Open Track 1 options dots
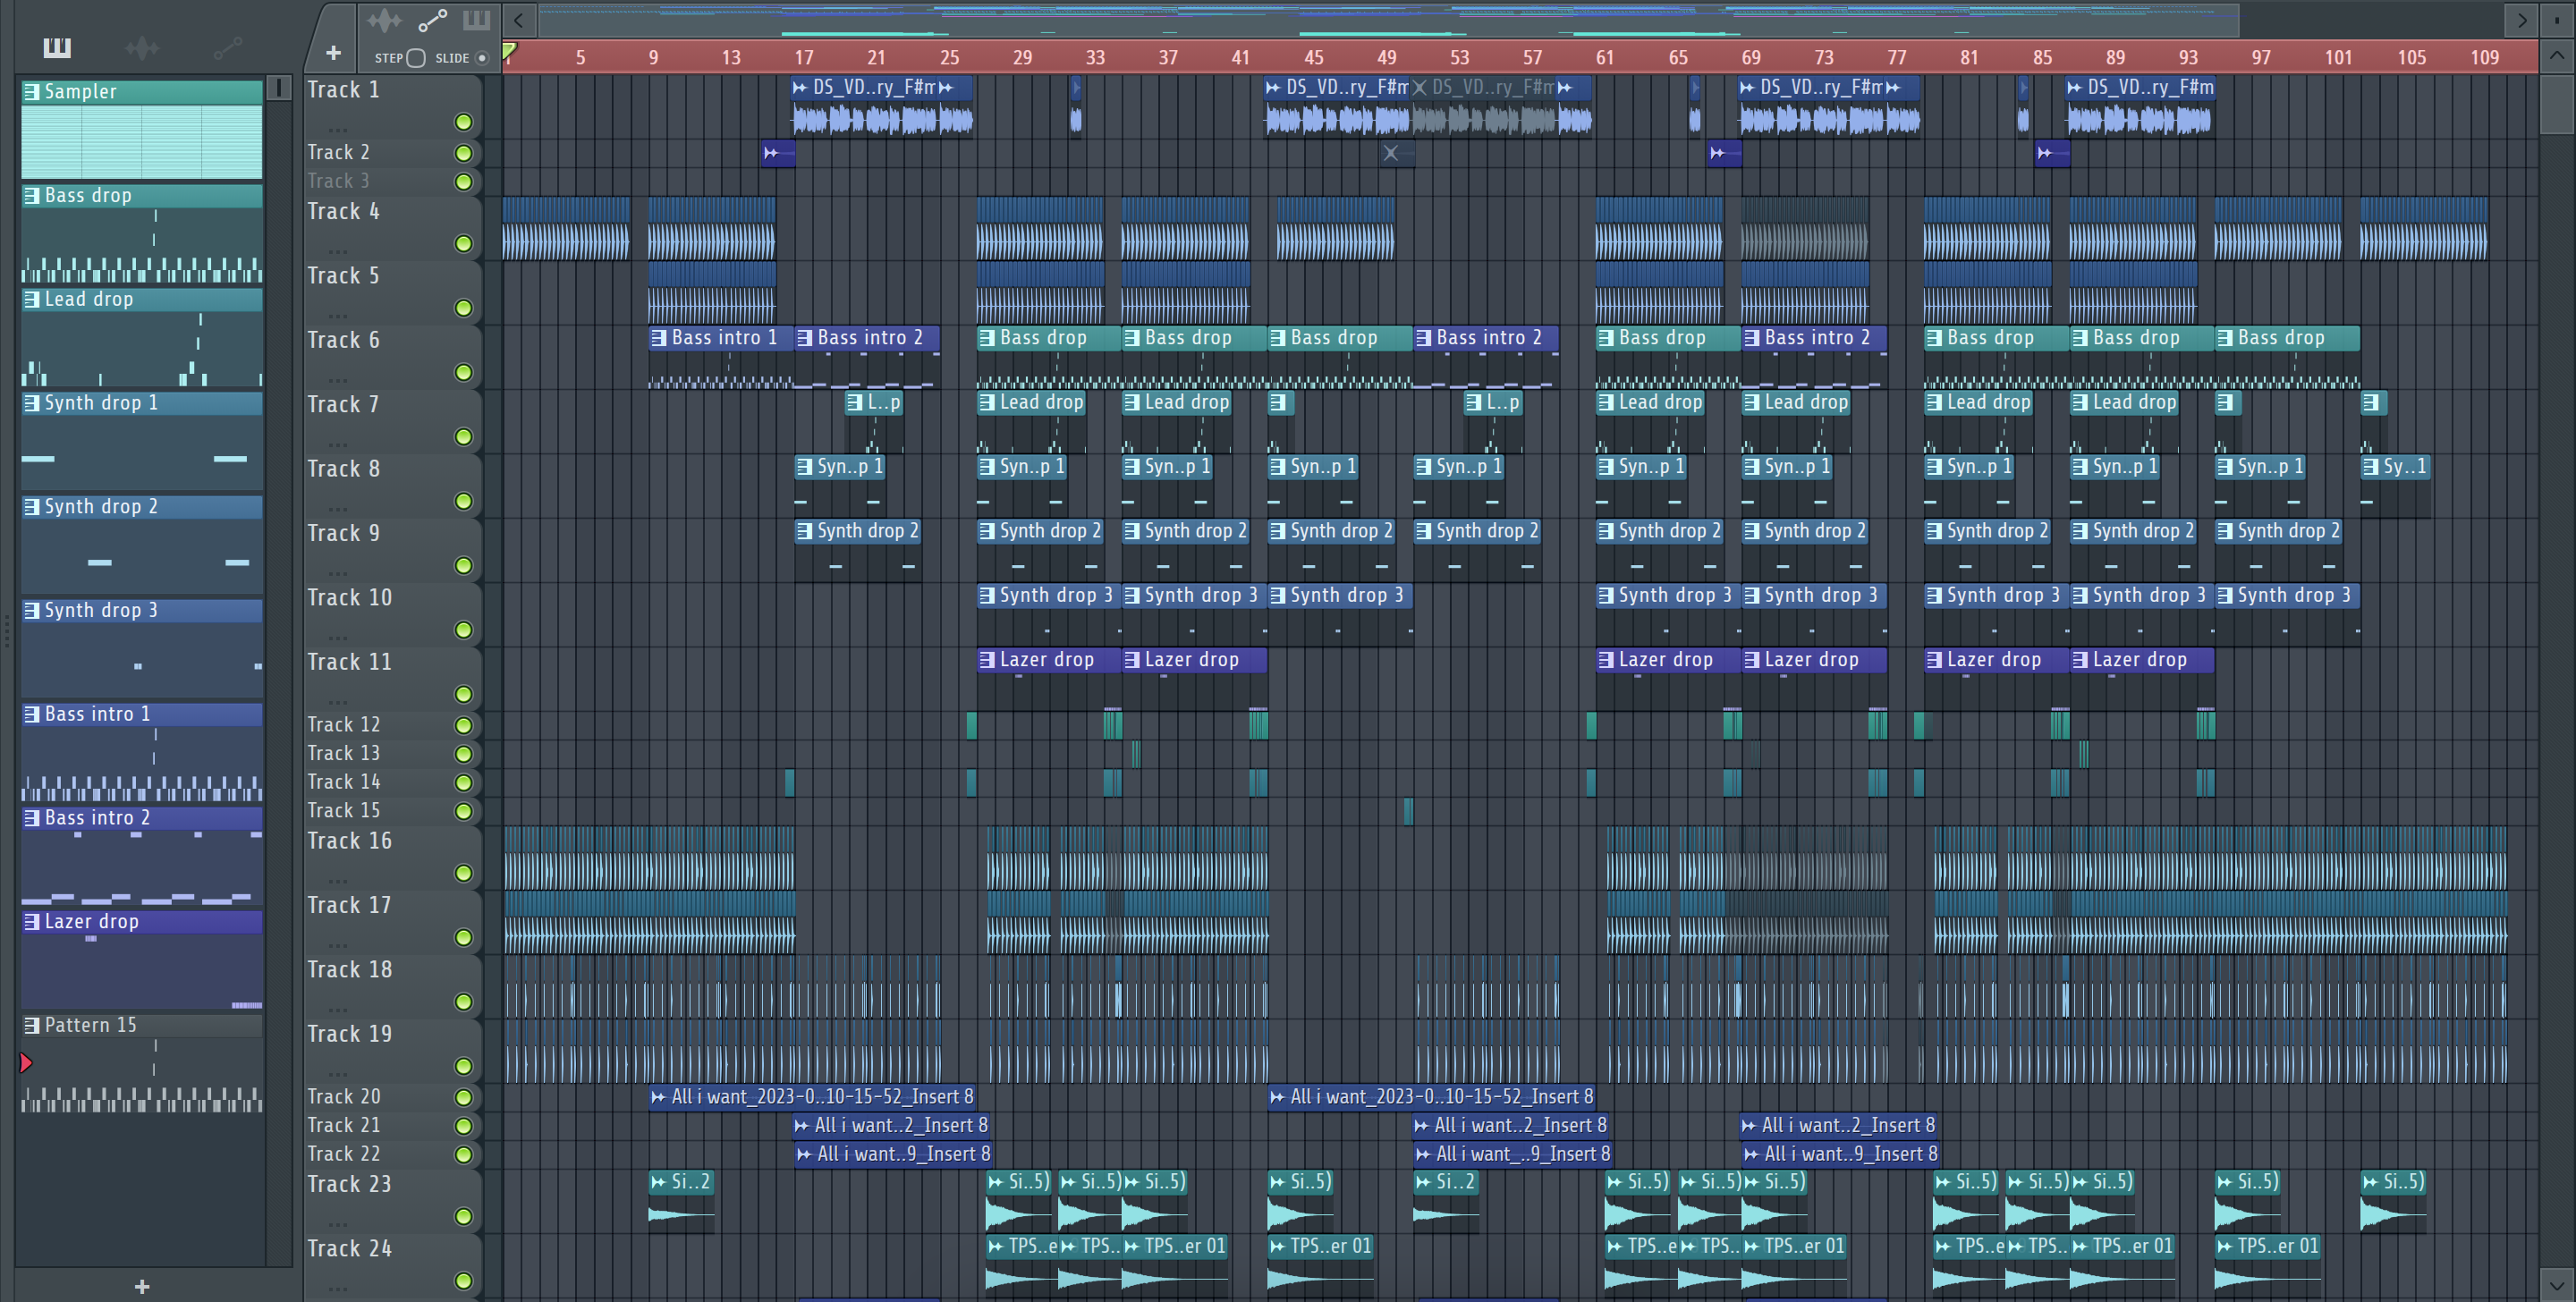Screen dimensions: 2576x1302 (x=338, y=129)
